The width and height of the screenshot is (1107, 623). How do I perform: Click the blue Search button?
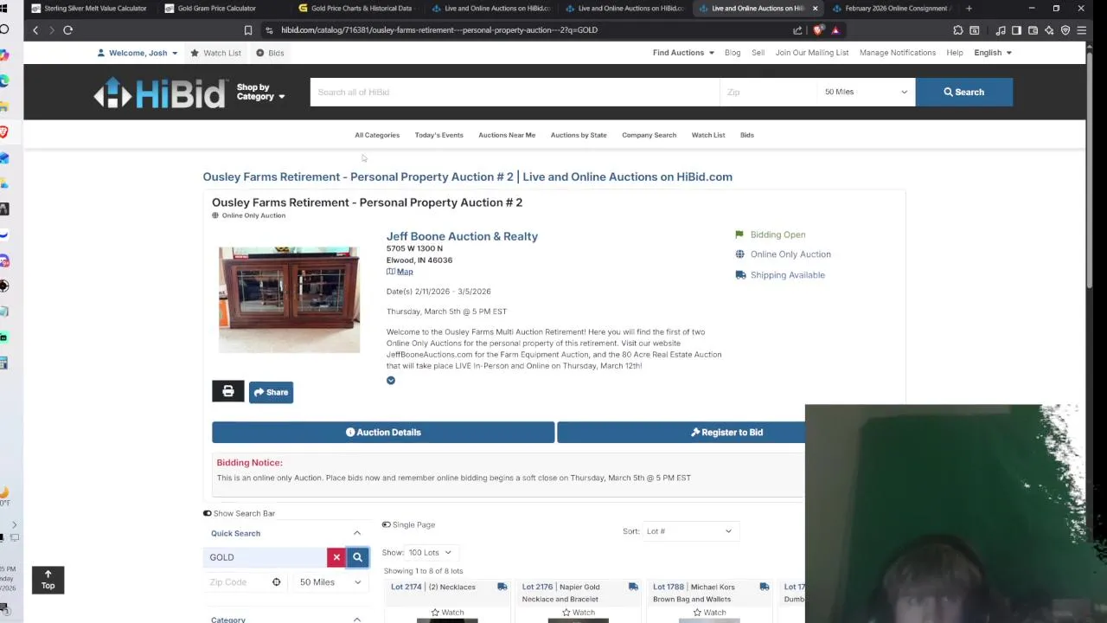[x=964, y=92]
